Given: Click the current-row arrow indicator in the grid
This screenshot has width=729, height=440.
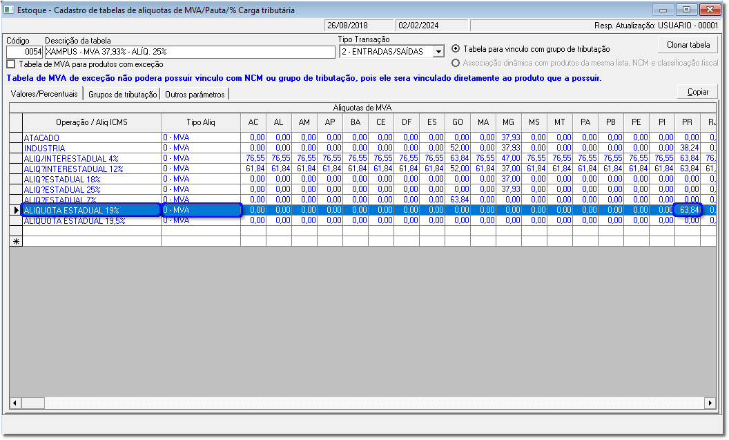Looking at the screenshot, I should tap(17, 210).
